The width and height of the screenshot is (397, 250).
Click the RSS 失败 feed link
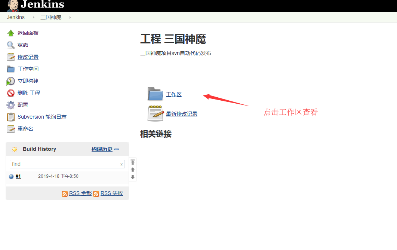click(111, 193)
